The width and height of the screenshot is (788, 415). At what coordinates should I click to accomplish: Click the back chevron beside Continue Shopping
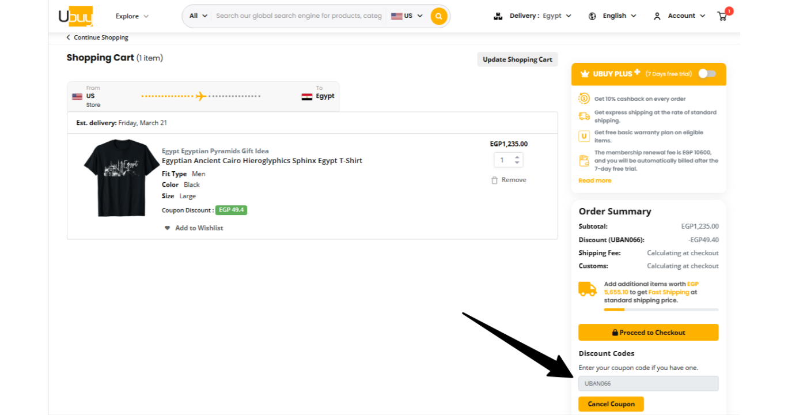(x=68, y=37)
